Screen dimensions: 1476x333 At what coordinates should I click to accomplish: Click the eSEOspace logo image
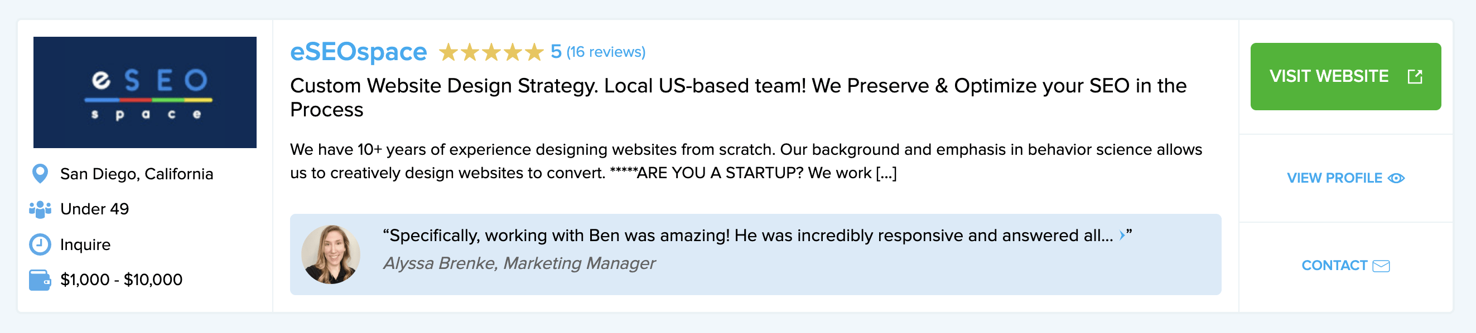145,92
